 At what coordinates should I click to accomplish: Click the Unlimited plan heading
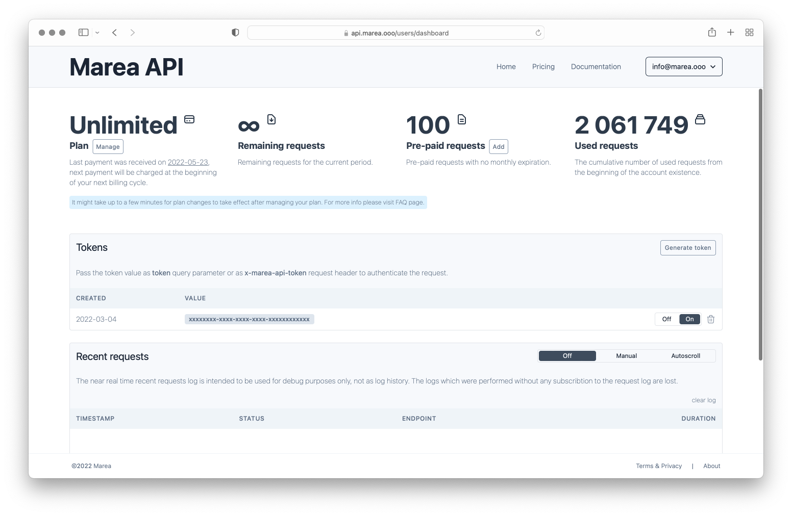coord(123,125)
